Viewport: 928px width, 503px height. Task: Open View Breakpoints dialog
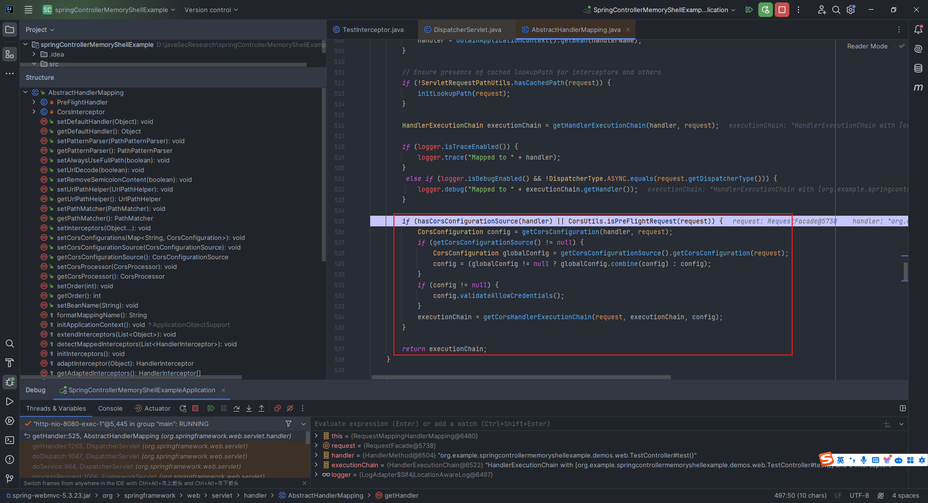pyautogui.click(x=277, y=409)
